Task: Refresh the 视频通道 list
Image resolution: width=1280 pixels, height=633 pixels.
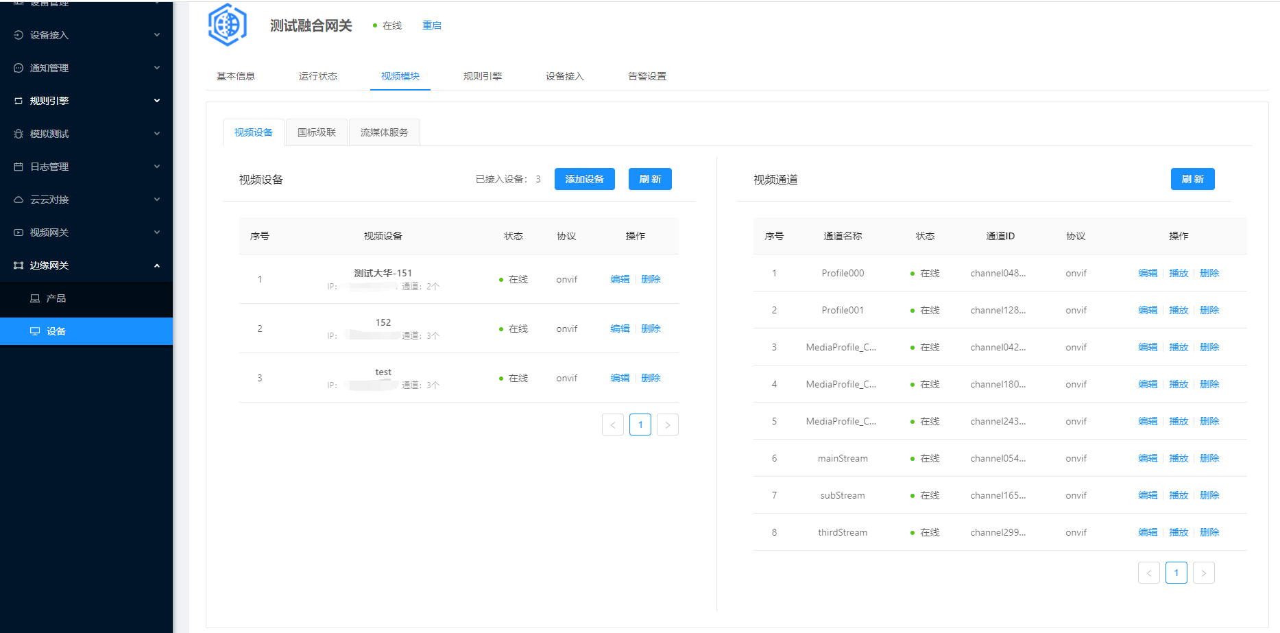Action: (x=1192, y=179)
